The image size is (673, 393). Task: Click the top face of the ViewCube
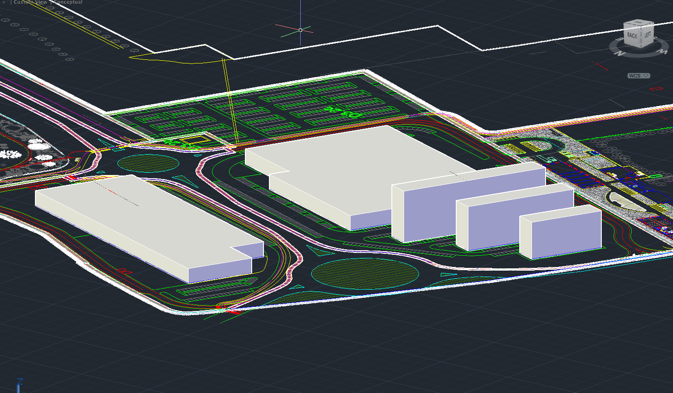pos(639,24)
